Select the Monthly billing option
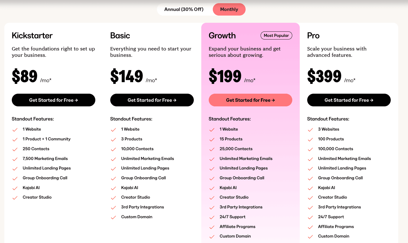408x243 pixels. click(229, 9)
